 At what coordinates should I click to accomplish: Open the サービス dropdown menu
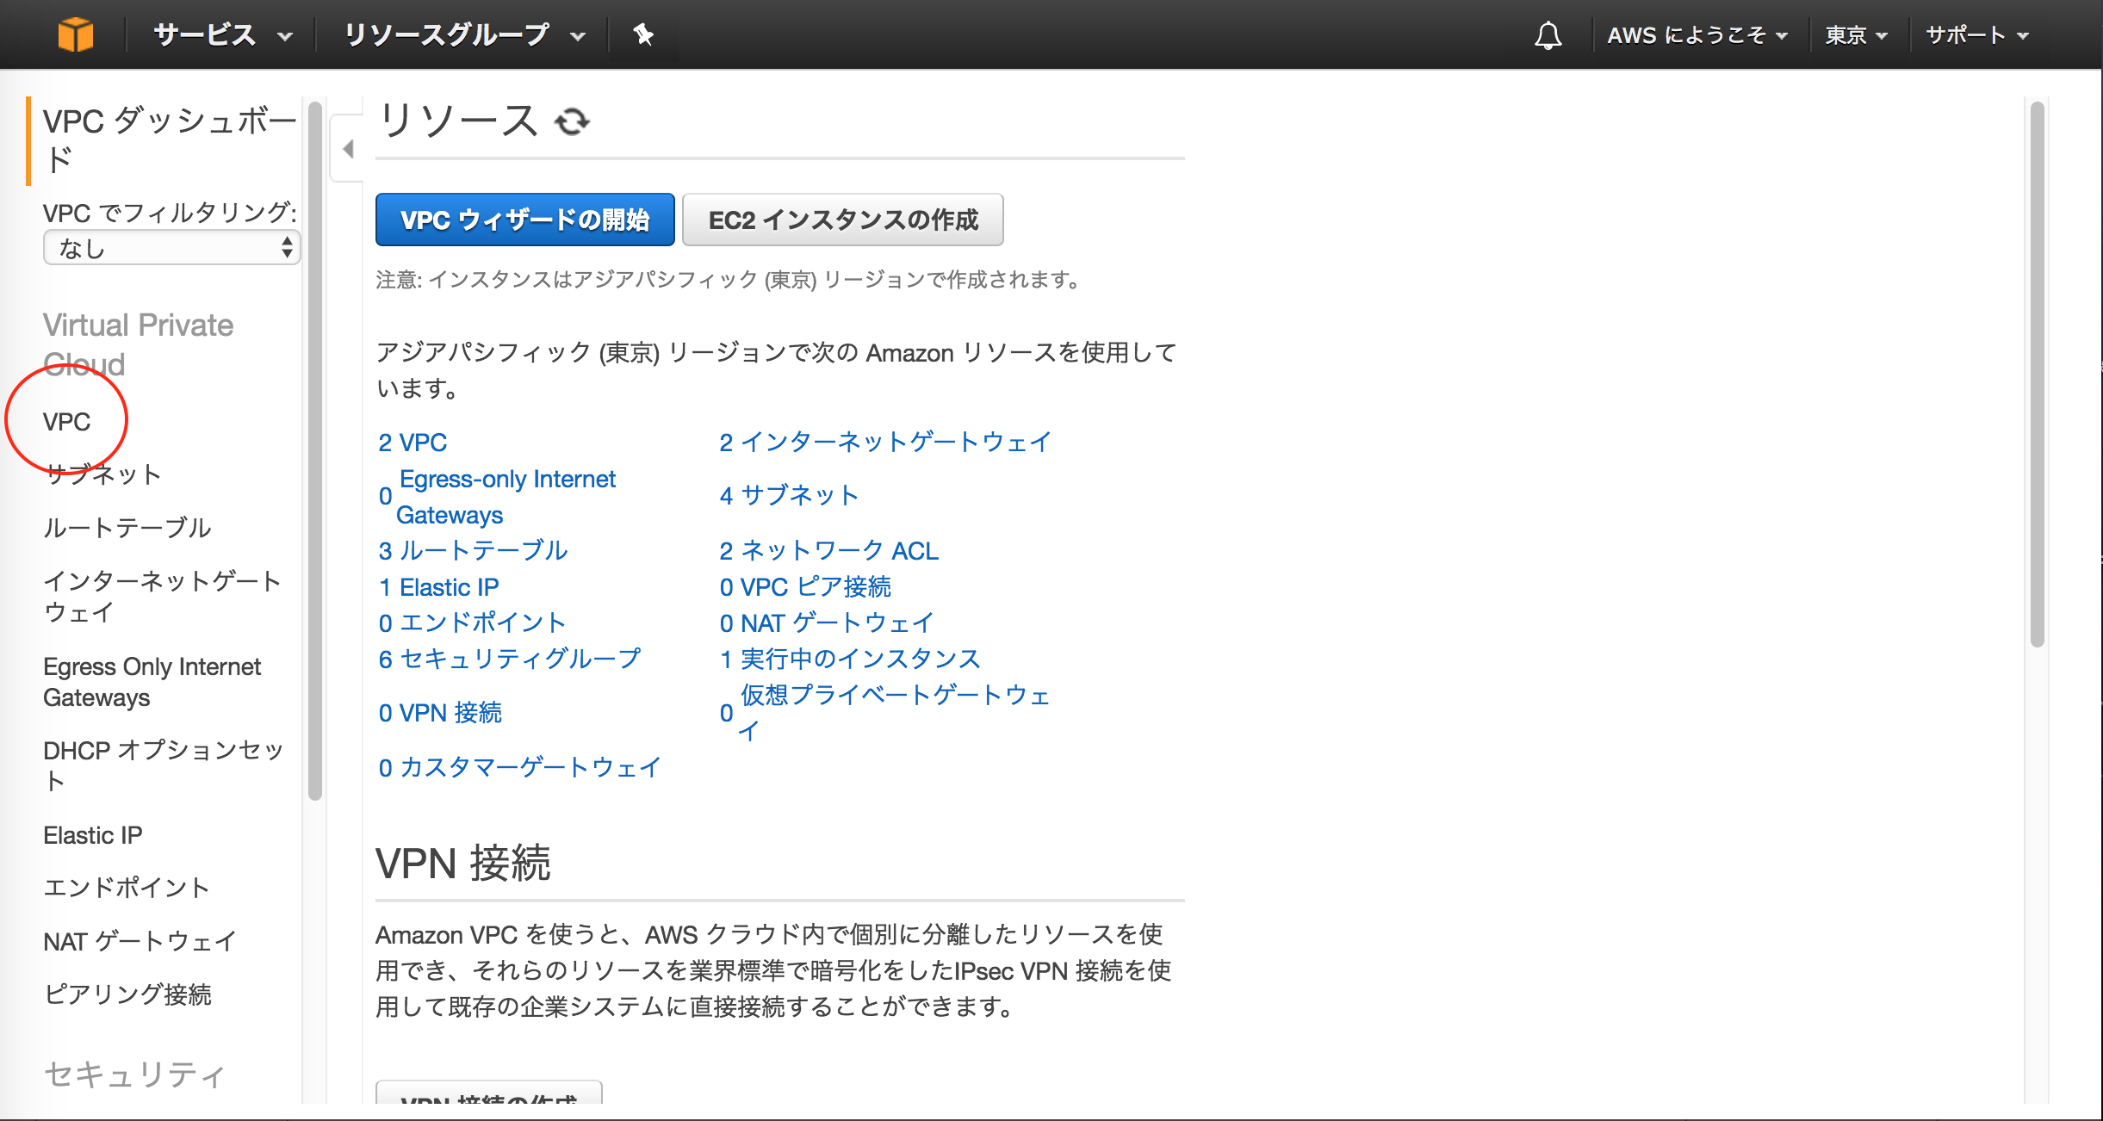click(x=223, y=34)
